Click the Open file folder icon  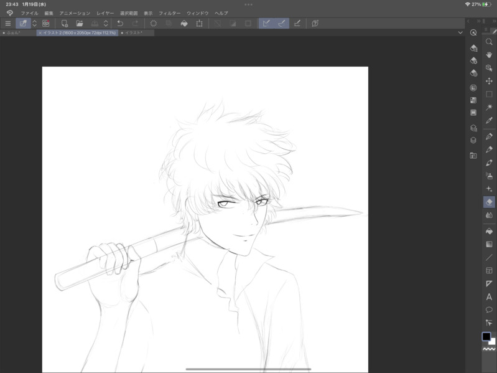coord(79,24)
